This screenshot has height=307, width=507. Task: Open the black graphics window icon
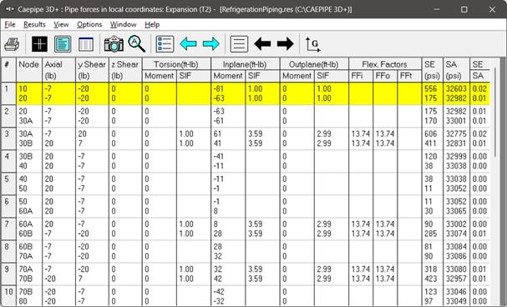39,44
